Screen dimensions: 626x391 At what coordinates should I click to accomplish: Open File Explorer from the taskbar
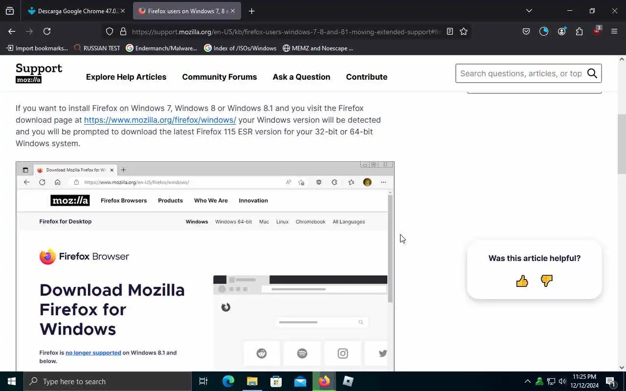click(252, 381)
